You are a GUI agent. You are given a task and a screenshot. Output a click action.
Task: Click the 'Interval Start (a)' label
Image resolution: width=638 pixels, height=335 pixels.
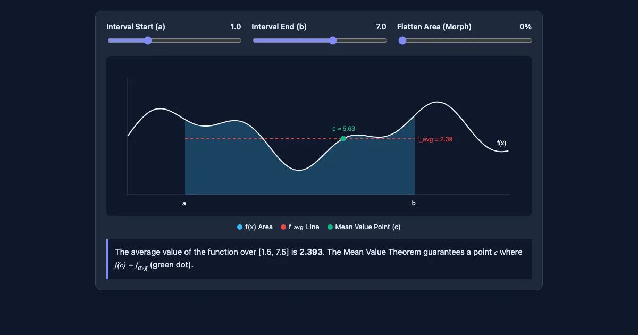point(136,27)
